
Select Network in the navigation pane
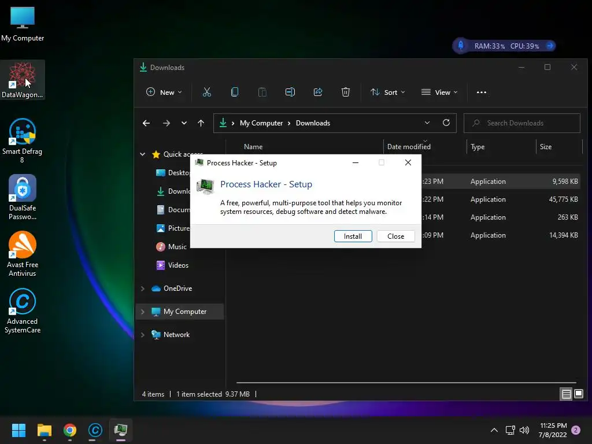176,335
